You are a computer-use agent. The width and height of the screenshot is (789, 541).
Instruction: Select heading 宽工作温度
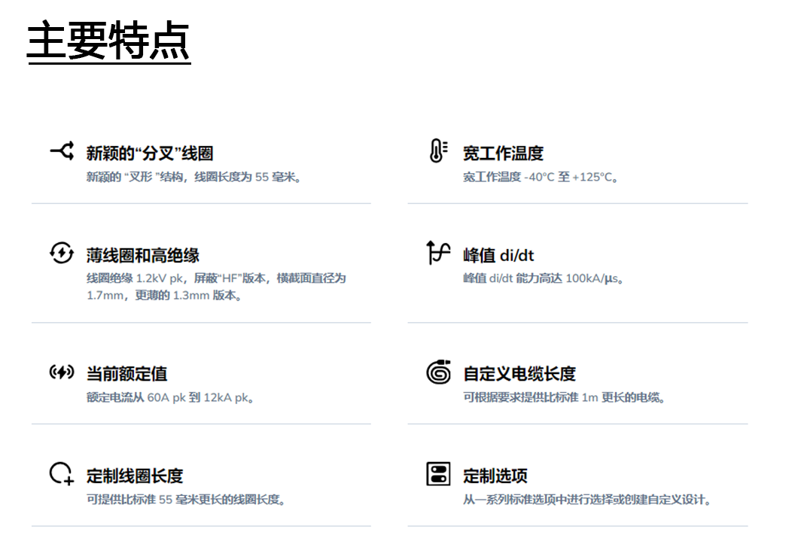click(x=503, y=153)
